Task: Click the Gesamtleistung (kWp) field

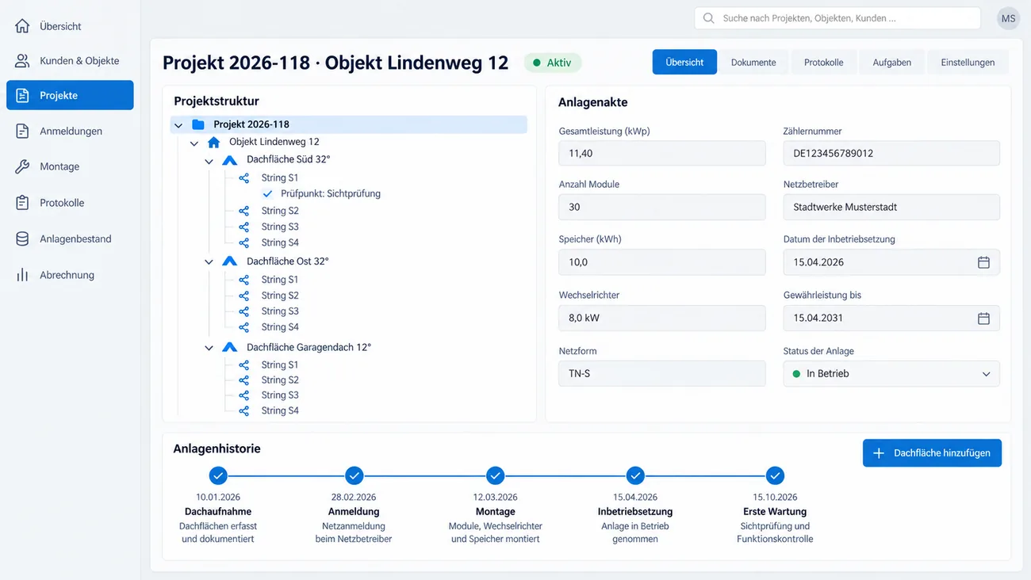Action: [662, 153]
